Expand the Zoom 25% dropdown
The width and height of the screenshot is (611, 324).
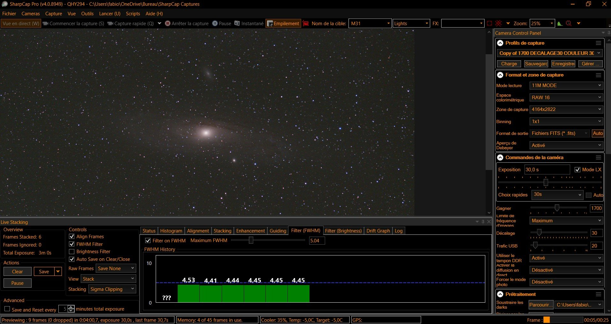(x=542, y=23)
